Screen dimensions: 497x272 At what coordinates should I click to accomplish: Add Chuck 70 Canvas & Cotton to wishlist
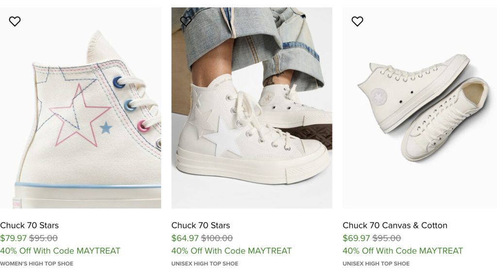pos(357,21)
